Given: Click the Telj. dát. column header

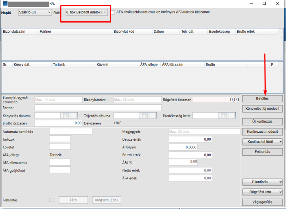Looking at the screenshot, I should 194,32.
